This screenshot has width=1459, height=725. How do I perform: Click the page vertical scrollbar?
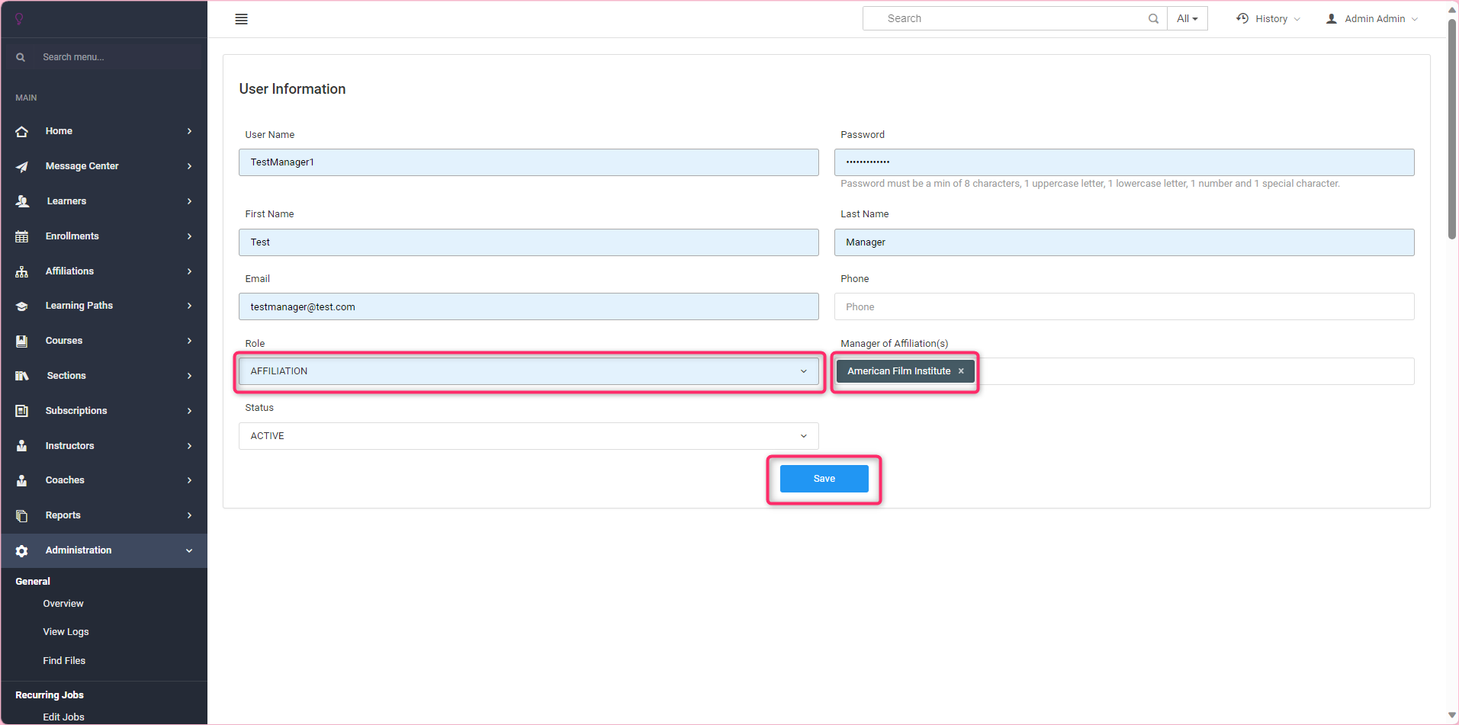coord(1452,130)
